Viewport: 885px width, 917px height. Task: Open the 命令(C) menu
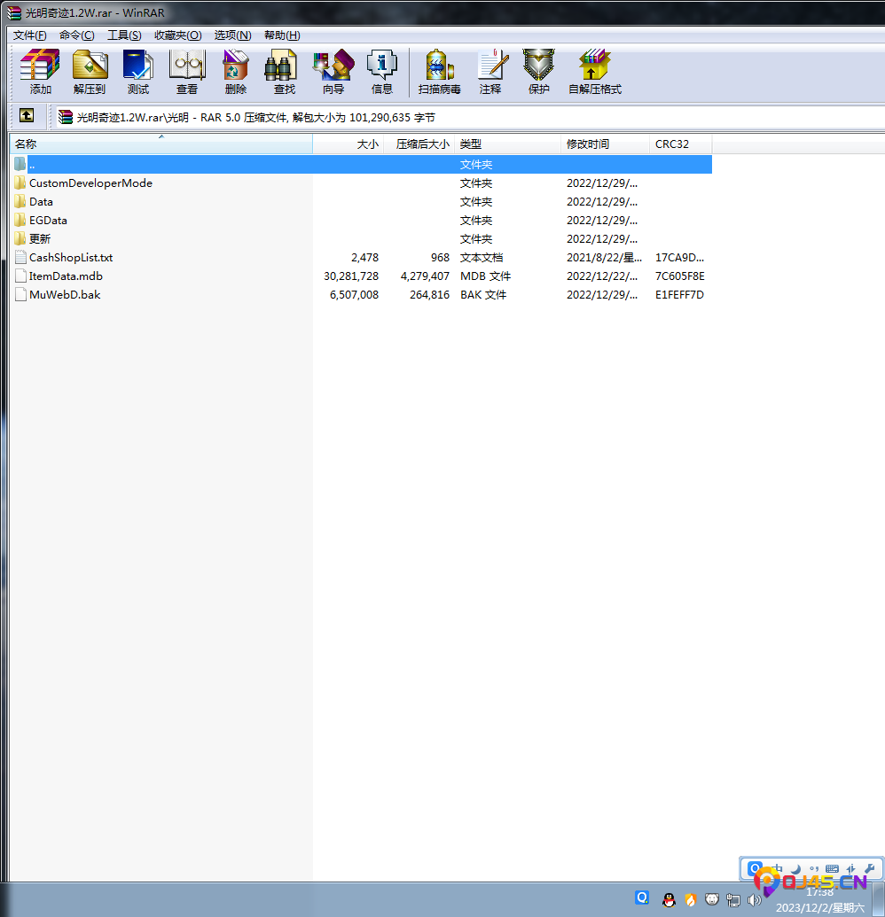click(76, 35)
